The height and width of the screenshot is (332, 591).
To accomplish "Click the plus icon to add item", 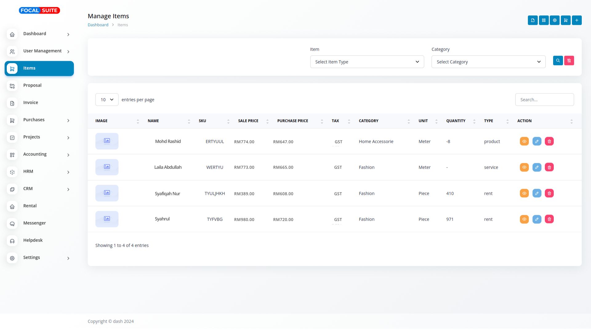I will 577,20.
